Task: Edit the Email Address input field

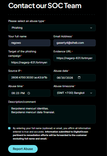Action: (x=75, y=43)
